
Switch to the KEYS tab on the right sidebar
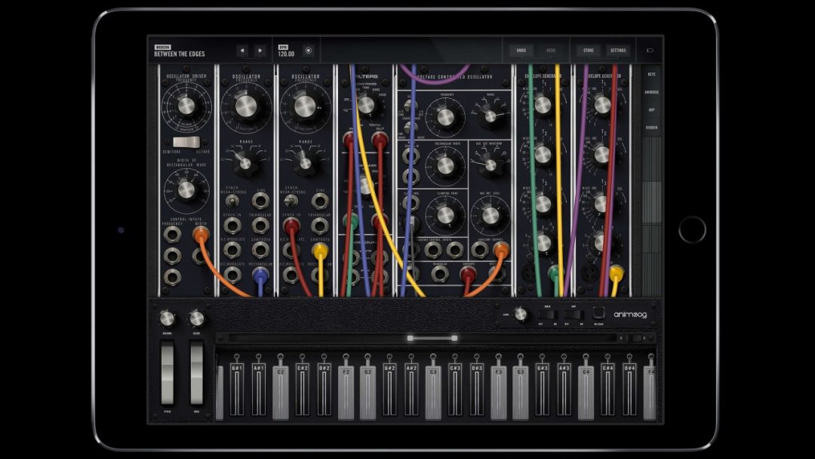click(652, 75)
